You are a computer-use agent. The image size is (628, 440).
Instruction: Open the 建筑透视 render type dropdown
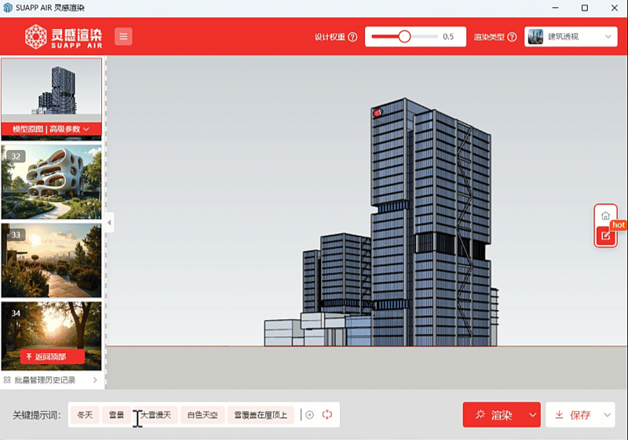click(571, 37)
